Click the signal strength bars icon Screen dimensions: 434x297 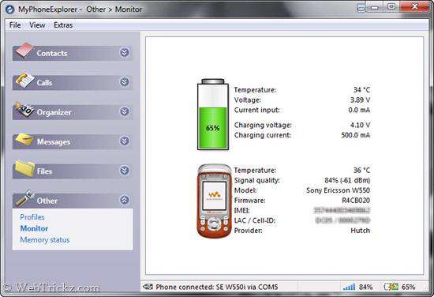349,287
